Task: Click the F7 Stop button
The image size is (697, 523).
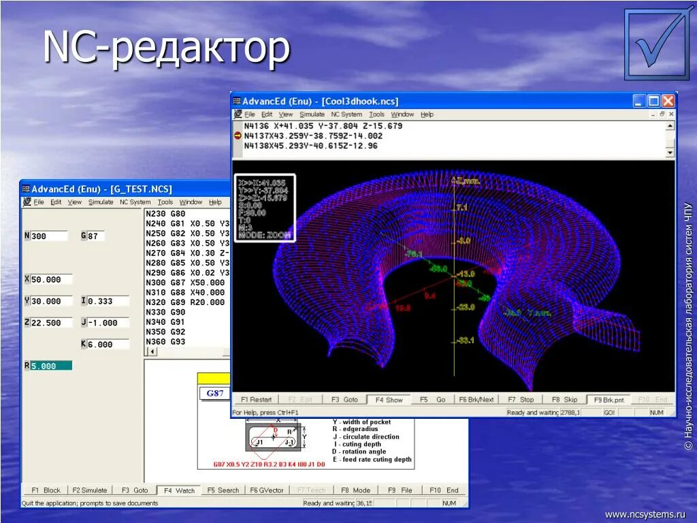Action: click(521, 399)
